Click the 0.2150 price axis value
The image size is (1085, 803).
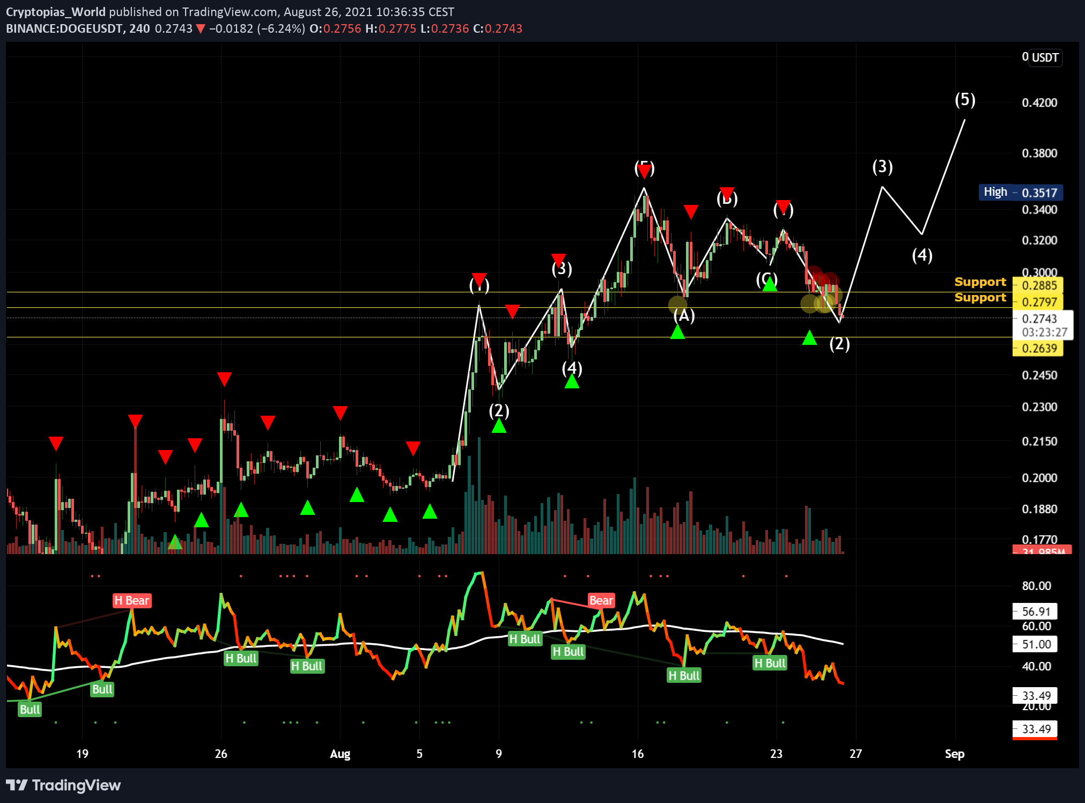(x=1039, y=441)
